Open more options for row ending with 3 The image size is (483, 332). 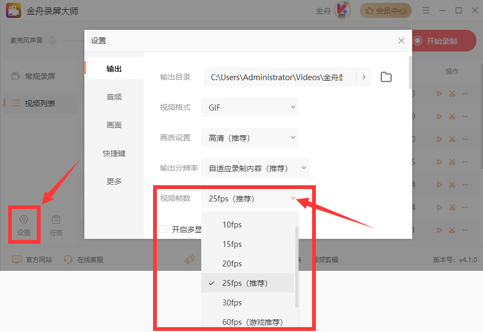coord(465,94)
